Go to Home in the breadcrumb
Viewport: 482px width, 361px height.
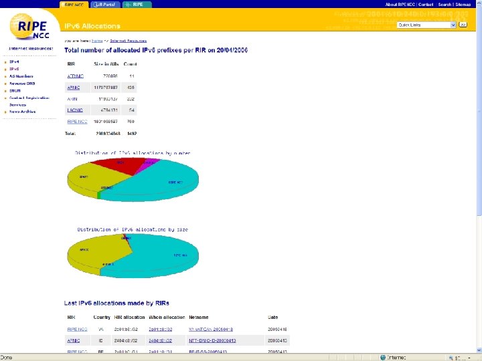[x=97, y=41]
